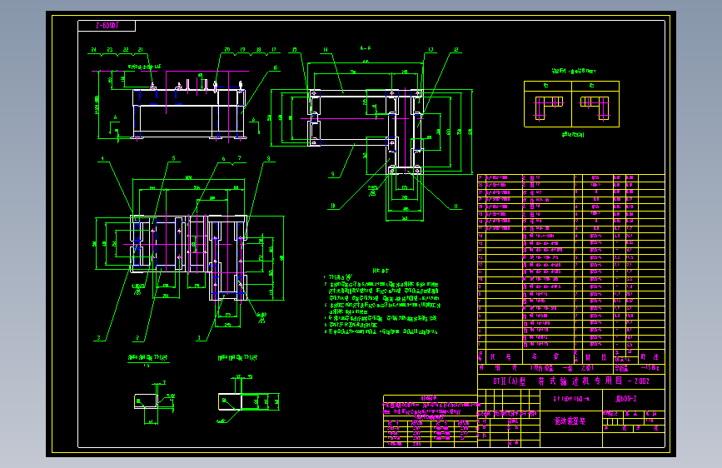The height and width of the screenshot is (468, 722).
Task: Select the 'JD609-Z' number in the title block
Action: 626,399
